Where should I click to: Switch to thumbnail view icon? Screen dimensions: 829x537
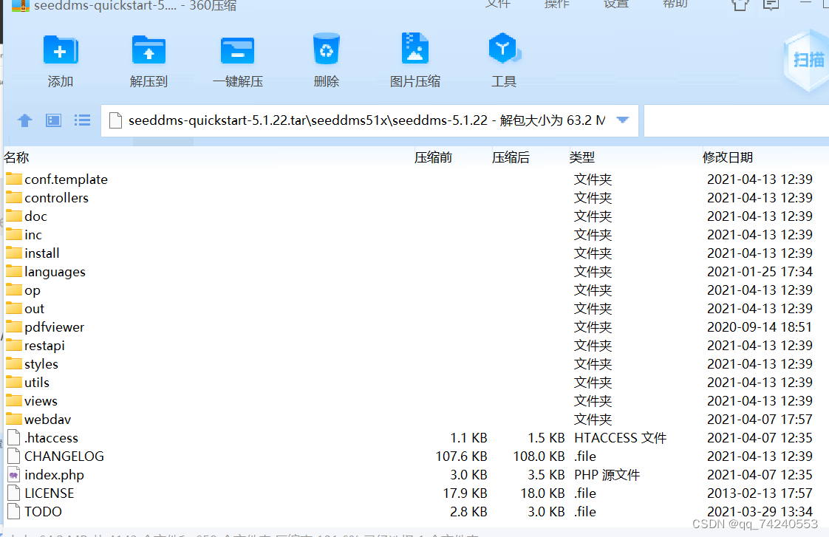(53, 120)
